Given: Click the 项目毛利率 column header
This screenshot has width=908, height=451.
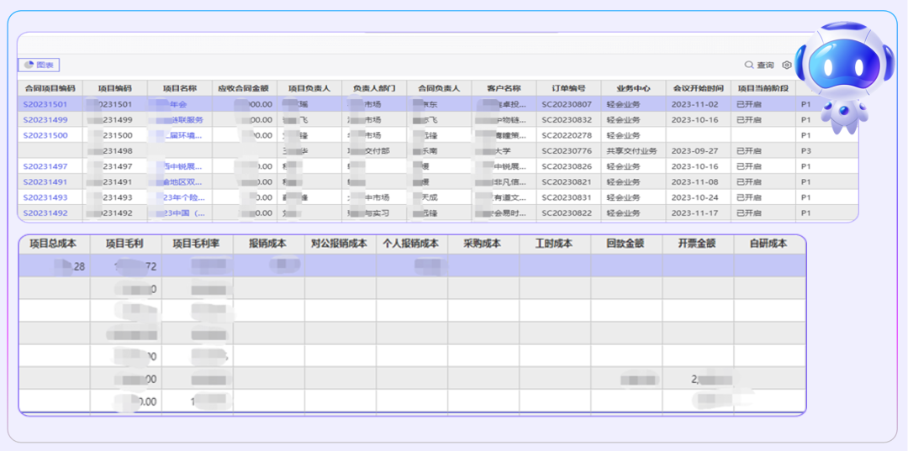Looking at the screenshot, I should (197, 244).
